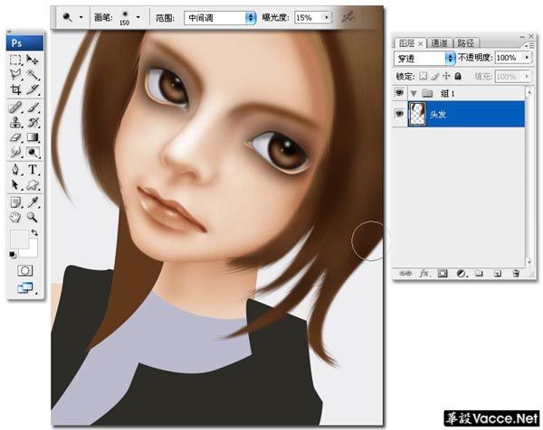Viewport: 543px width, 430px height.
Task: Open the Range dropdown showing 中间调
Action: point(220,18)
